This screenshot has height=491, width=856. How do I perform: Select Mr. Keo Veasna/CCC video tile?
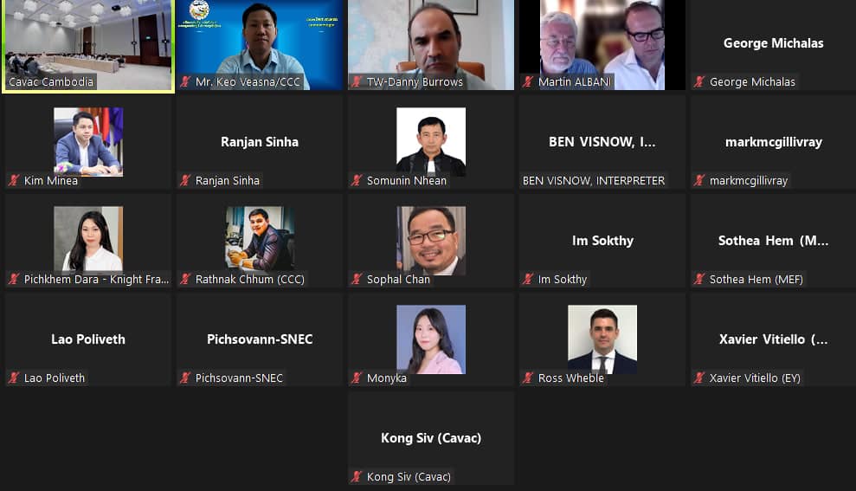click(260, 45)
